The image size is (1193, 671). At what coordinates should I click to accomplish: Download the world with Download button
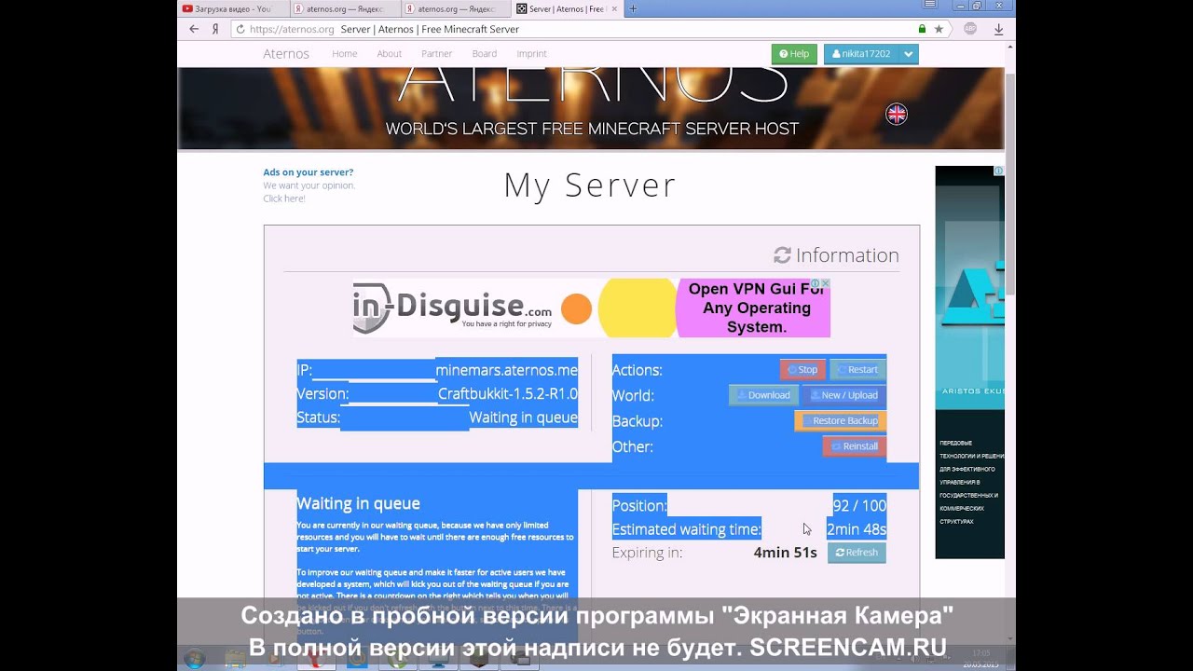coord(763,395)
